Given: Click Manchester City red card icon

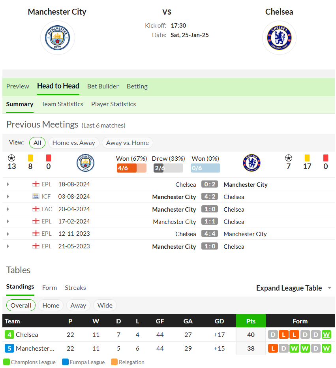Looking at the screenshot, I should pos(48,158).
